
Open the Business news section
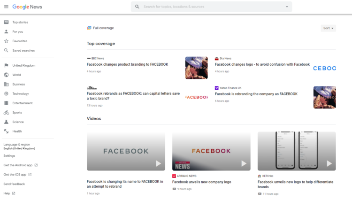pyautogui.click(x=19, y=84)
